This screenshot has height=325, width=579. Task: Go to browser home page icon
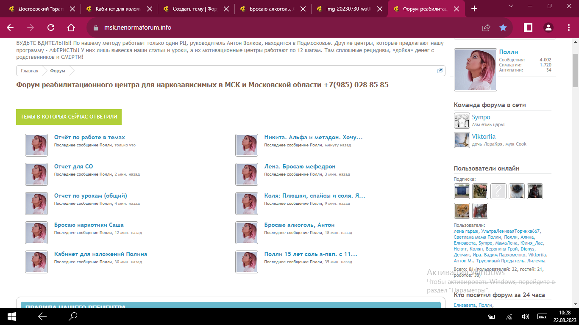coord(71,28)
